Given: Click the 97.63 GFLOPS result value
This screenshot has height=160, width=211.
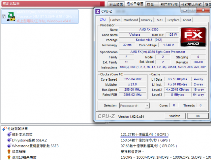Looking at the screenshot, I should point(149,146).
